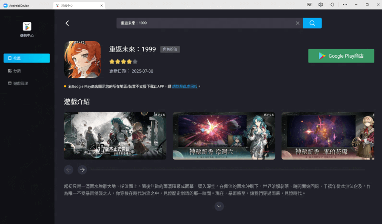This screenshot has height=224, width=382.
Task: Click the 重返未來：1999 game icon
Action: [x=82, y=60]
